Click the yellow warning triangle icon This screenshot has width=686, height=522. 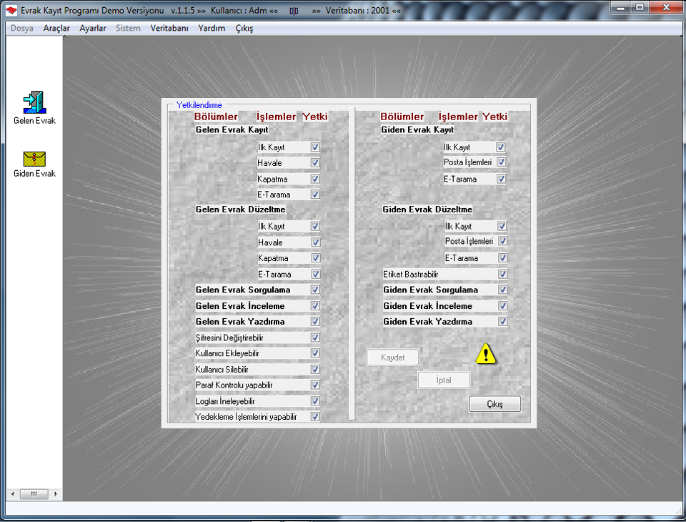coord(486,354)
